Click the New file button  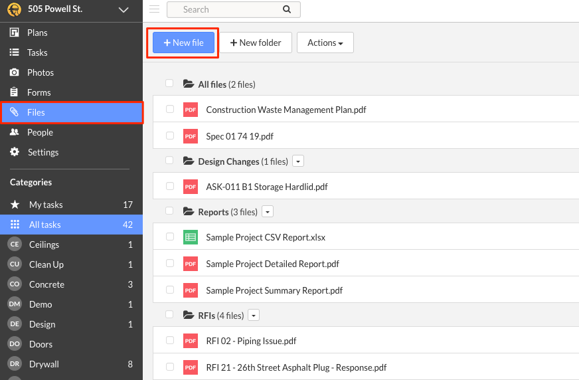coord(183,43)
